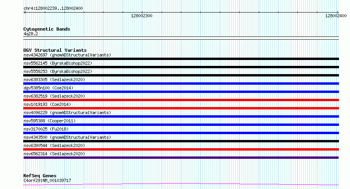Viewport: 350px width, 189px height.
Task: Open variant label nsv5558253 (ByrskaBishop2022)
Action: coord(58,71)
